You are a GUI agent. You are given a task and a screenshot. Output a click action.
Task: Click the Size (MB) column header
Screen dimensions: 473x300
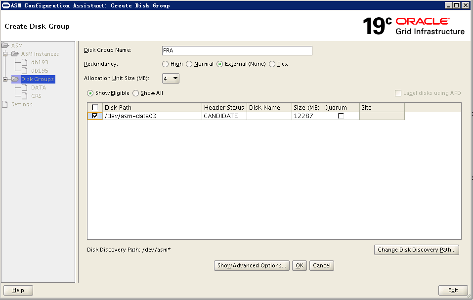point(307,108)
